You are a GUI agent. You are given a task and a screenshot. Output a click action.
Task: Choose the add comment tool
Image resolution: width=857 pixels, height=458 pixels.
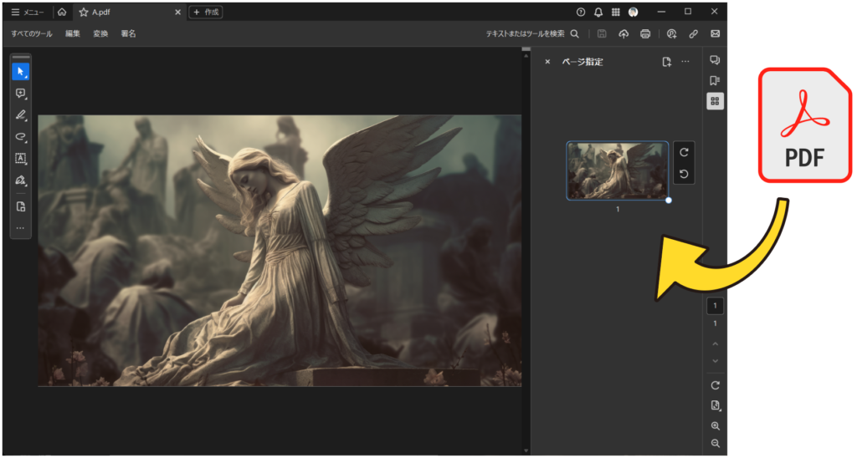[20, 94]
